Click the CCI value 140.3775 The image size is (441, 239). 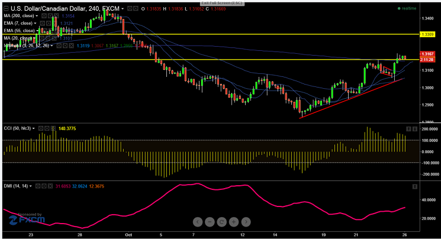point(67,128)
